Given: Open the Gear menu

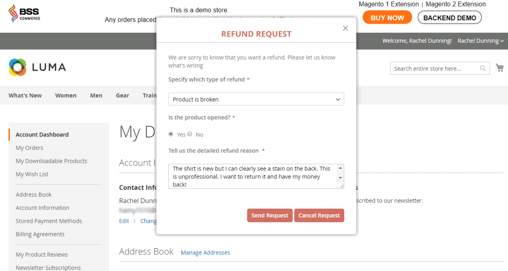Looking at the screenshot, I should click(122, 96).
